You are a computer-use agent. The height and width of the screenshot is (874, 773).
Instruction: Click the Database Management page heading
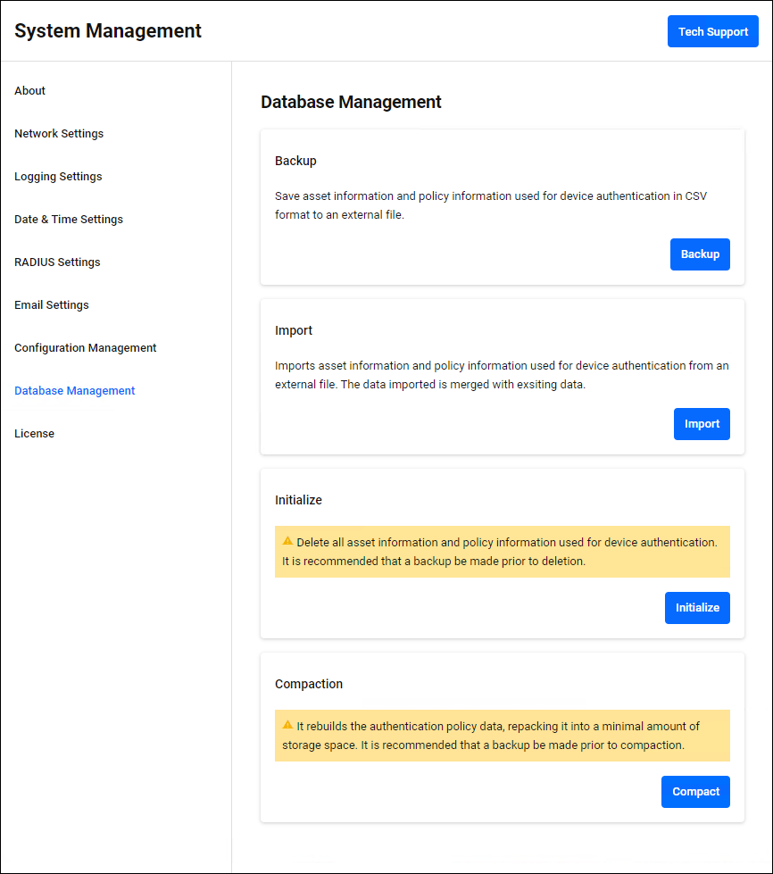[x=351, y=102]
